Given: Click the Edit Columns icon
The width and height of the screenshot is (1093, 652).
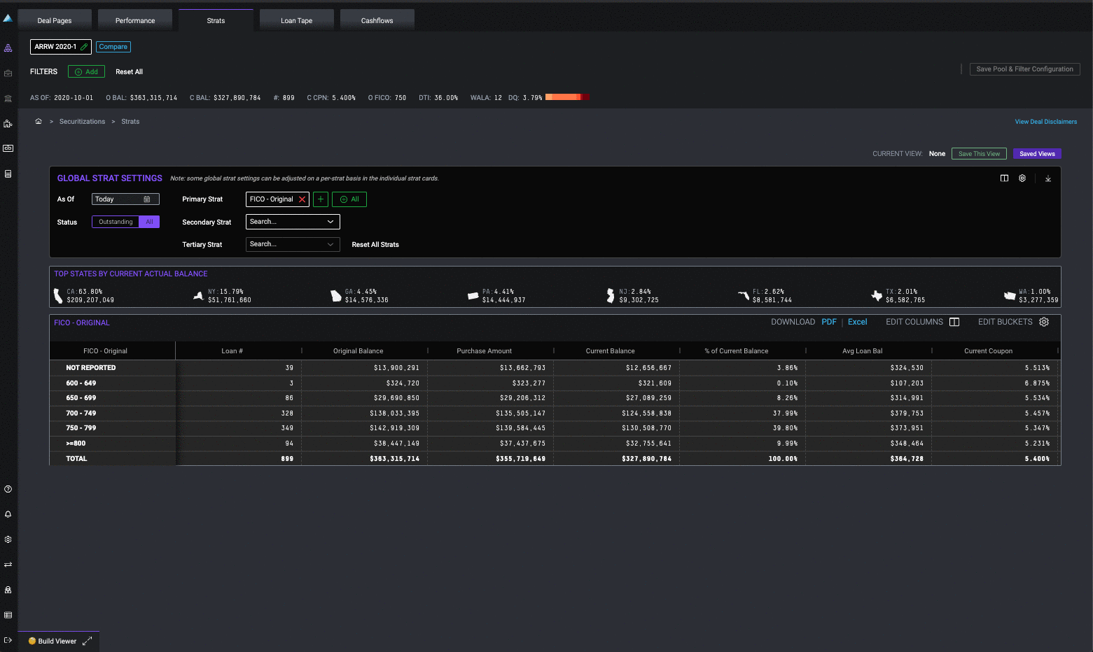Looking at the screenshot, I should coord(954,322).
